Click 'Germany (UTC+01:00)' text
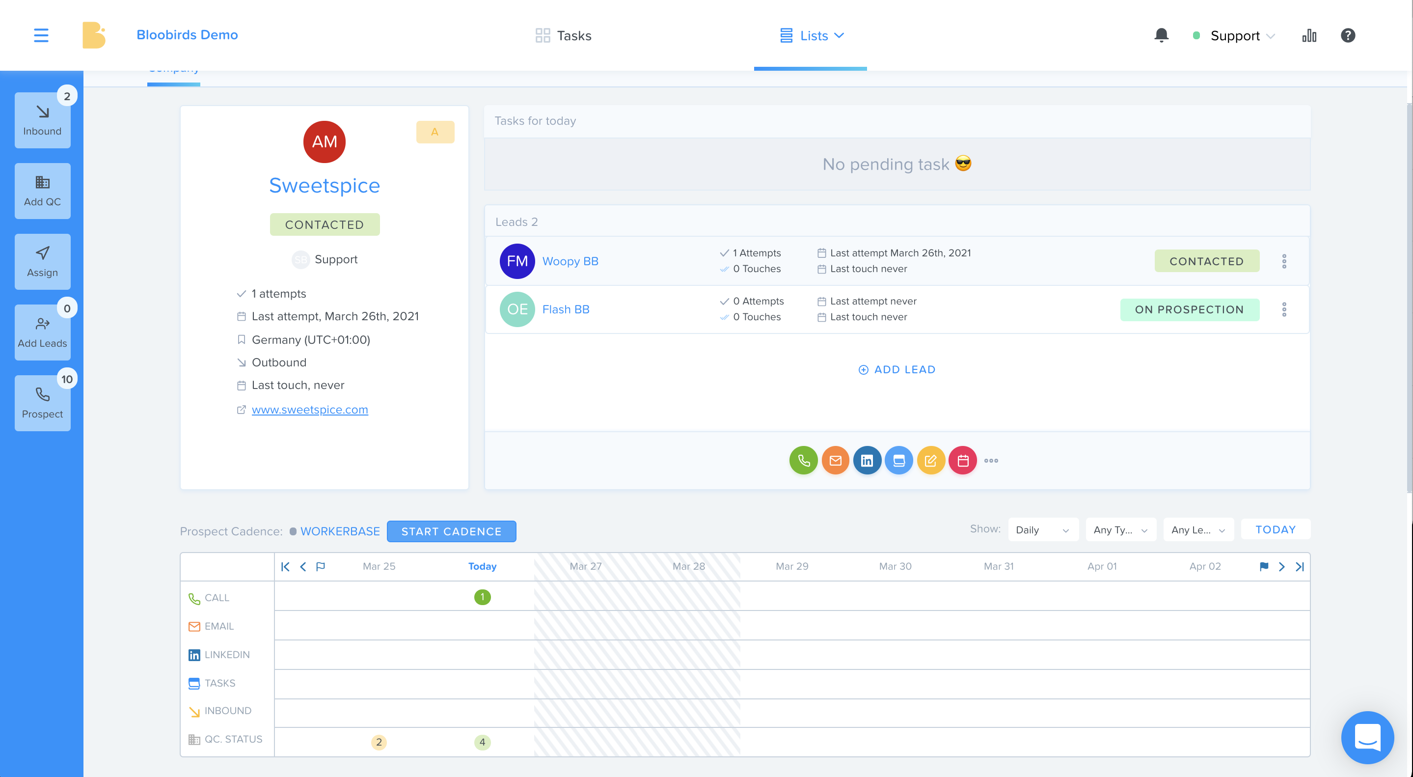1413x777 pixels. [311, 340]
